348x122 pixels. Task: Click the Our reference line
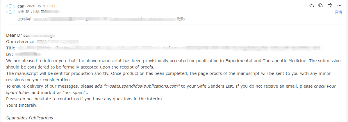coord(43,42)
